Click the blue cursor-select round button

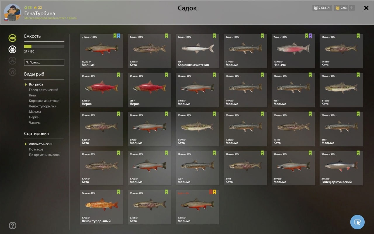point(357,222)
